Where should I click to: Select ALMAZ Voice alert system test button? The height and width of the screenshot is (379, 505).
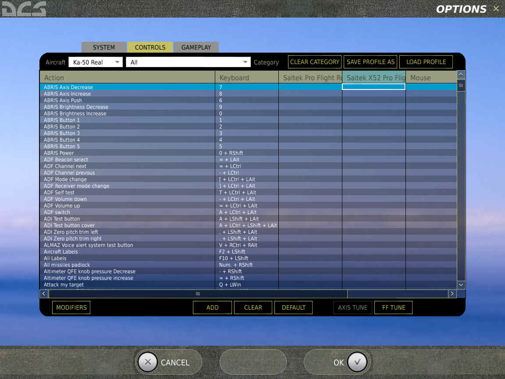88,245
